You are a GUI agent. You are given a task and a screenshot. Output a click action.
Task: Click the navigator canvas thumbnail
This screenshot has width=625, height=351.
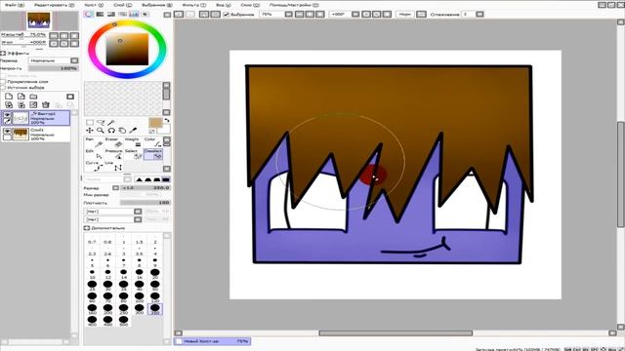click(x=39, y=20)
